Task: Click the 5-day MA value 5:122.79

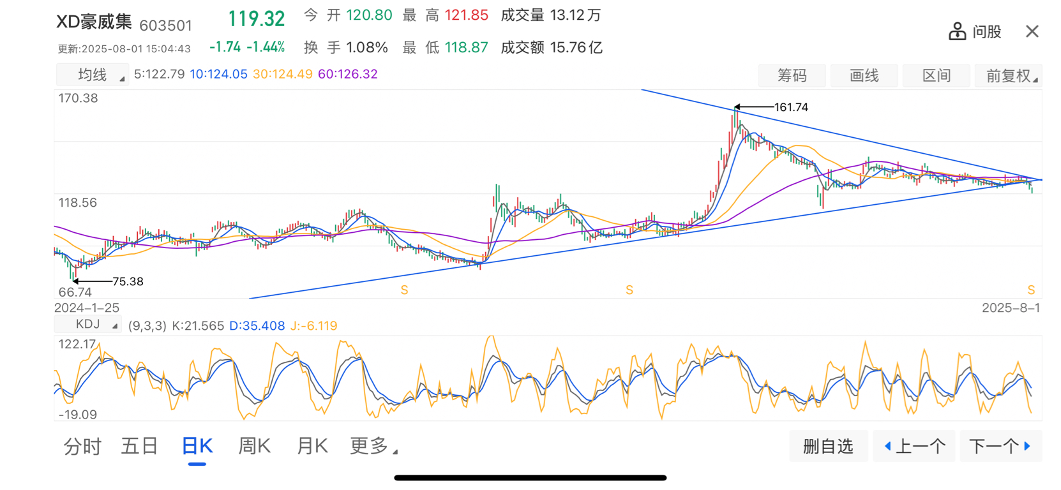Action: [x=159, y=74]
